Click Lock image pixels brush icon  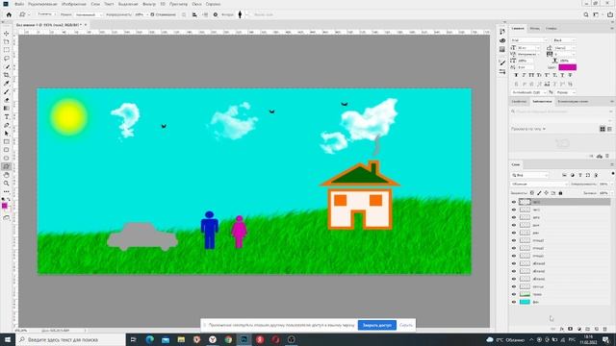tap(539, 193)
